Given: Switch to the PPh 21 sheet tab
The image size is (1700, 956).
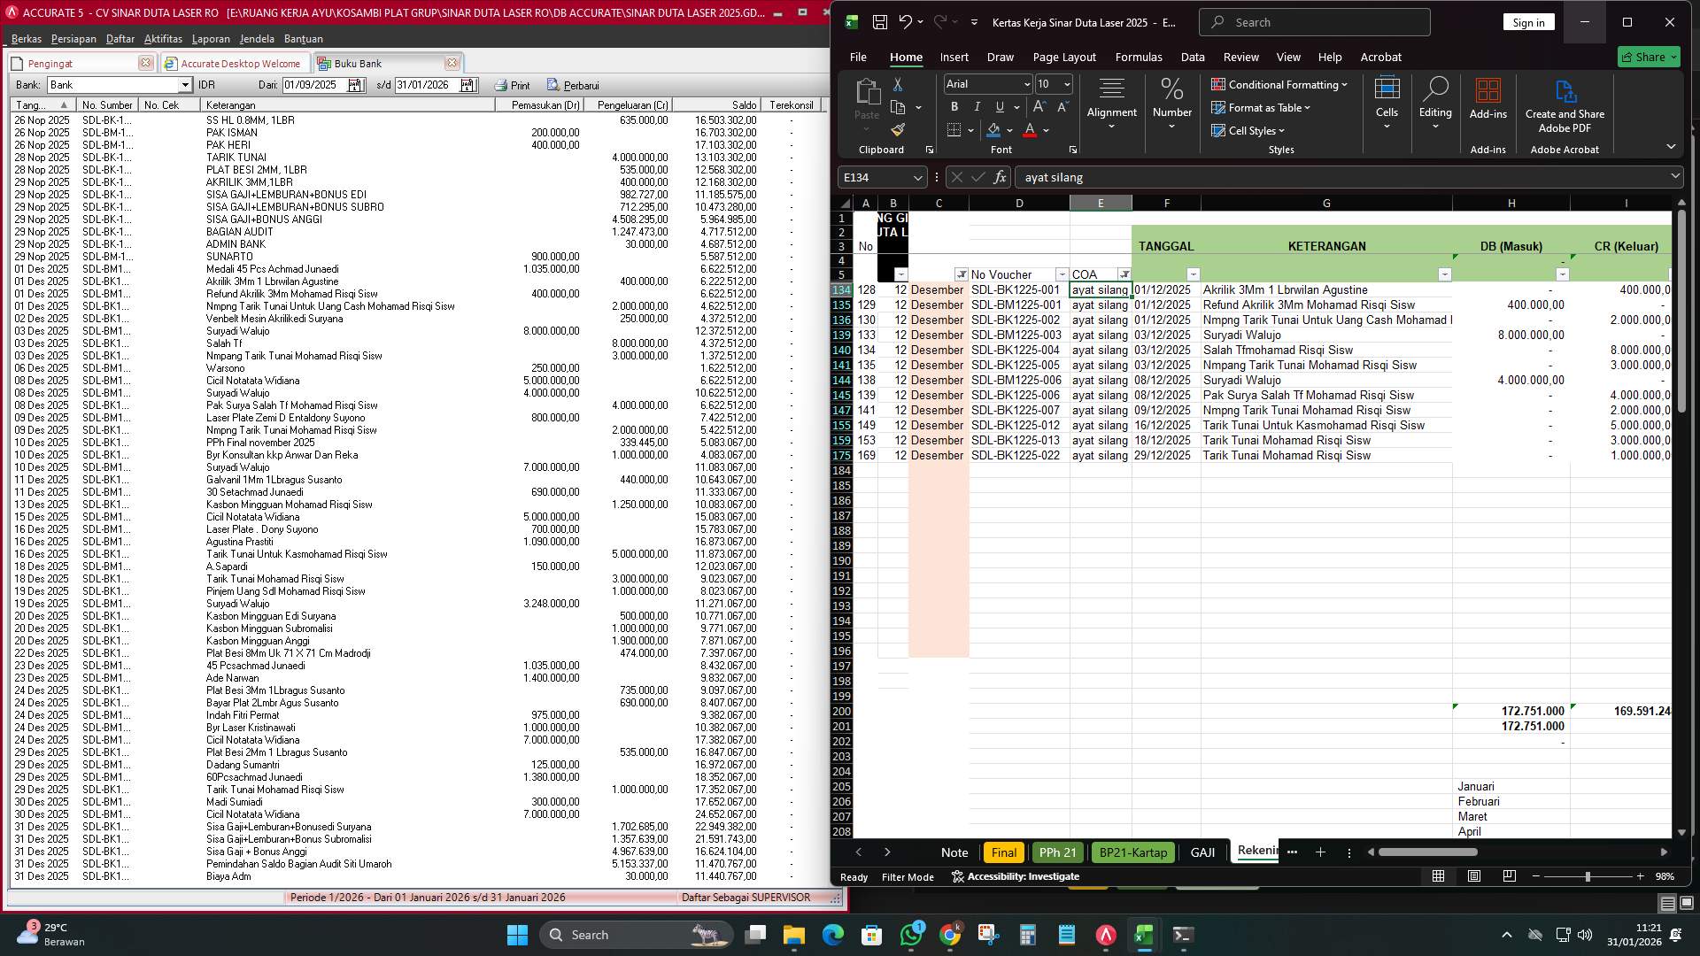Looking at the screenshot, I should 1057,852.
